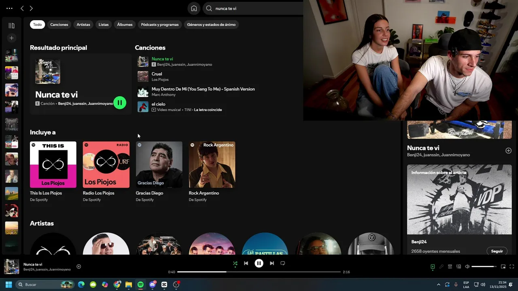Expand hidden system tray icons chevron
Viewport: 518px width, 291px height.
[438, 285]
